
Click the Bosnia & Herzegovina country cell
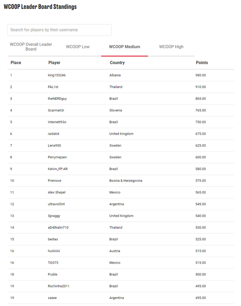click(126, 181)
